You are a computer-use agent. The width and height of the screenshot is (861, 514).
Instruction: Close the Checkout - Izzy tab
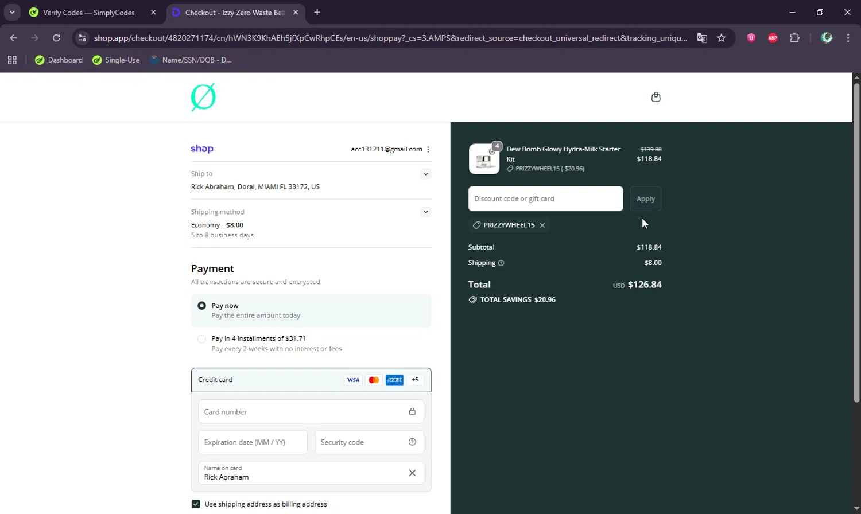[x=296, y=12]
